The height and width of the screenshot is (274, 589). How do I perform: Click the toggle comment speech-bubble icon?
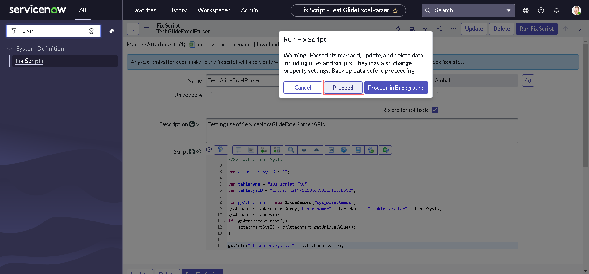(x=238, y=150)
